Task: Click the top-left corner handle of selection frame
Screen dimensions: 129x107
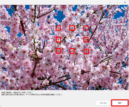Action: click(58, 28)
